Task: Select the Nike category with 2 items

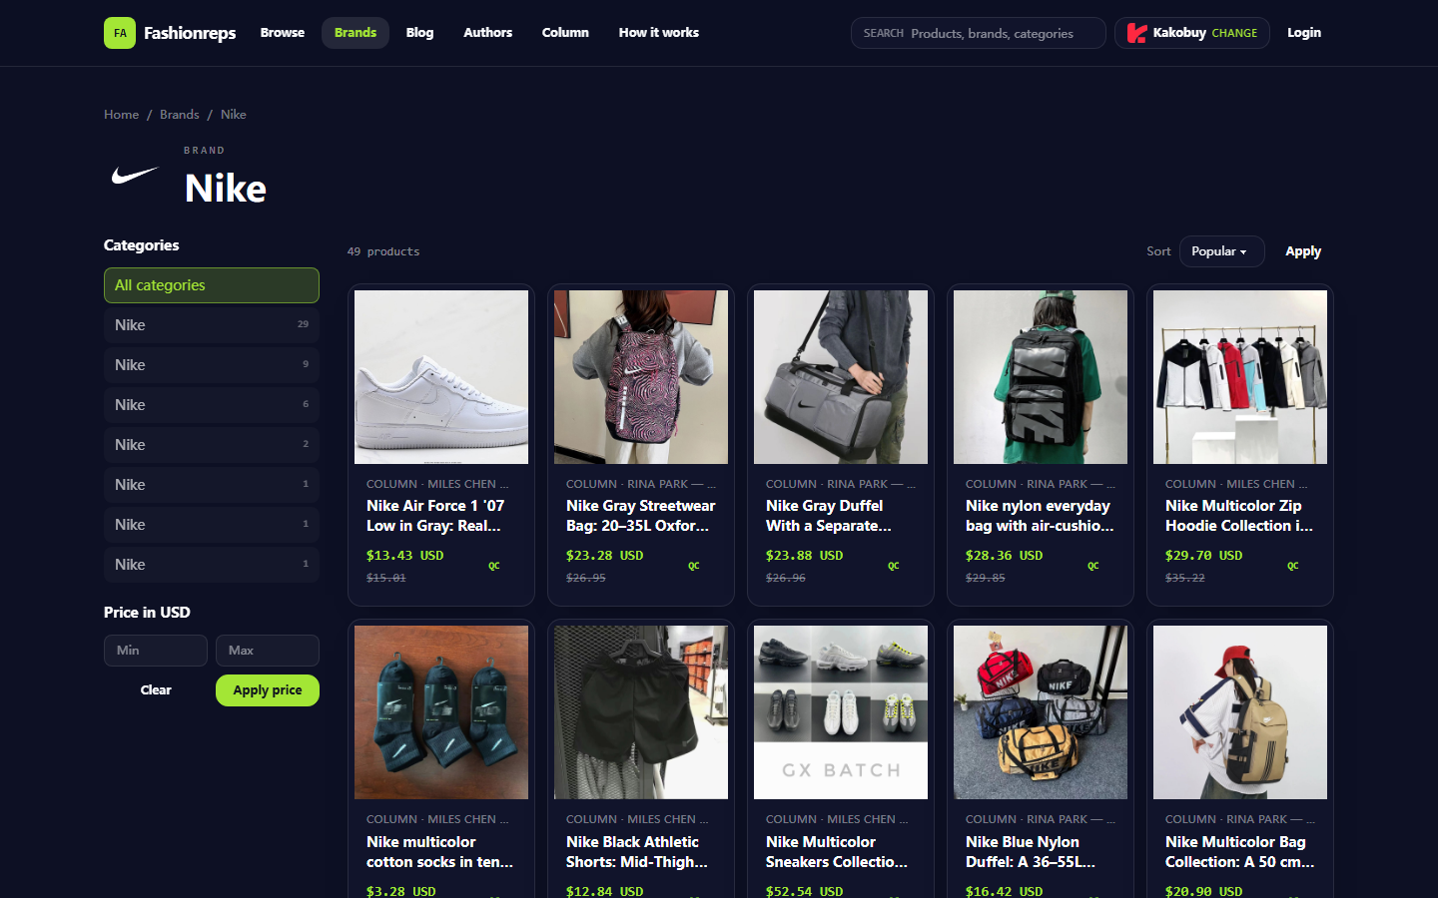Action: click(x=212, y=445)
